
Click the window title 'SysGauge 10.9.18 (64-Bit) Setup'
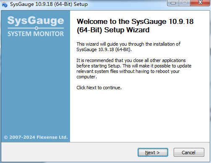(49, 4)
